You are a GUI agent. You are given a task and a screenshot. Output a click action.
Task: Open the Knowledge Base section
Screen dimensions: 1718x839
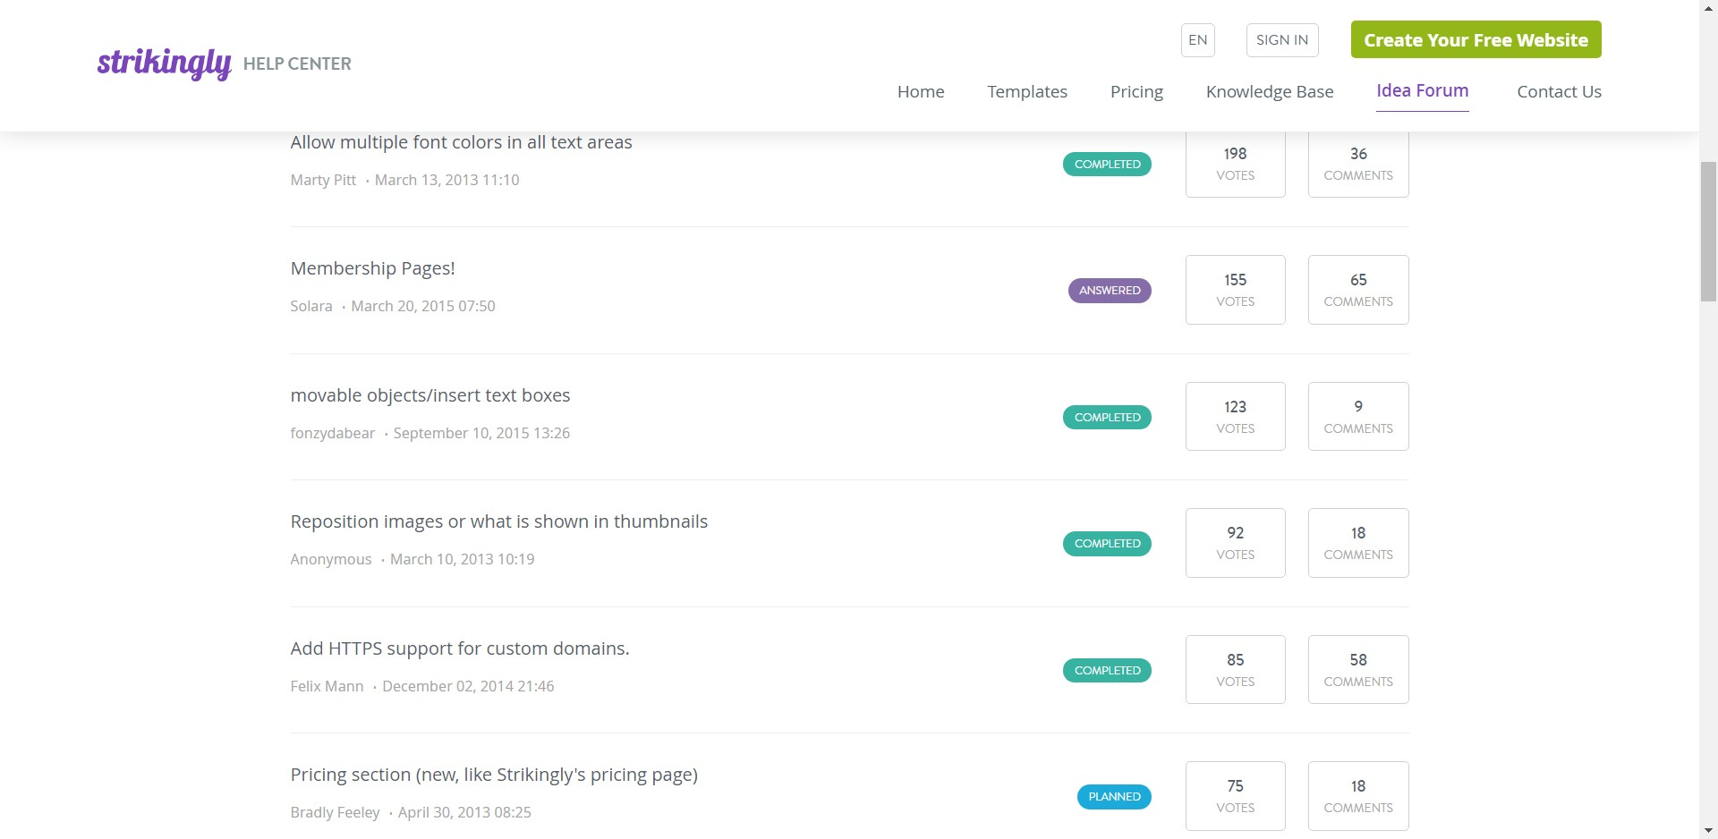coord(1269,91)
